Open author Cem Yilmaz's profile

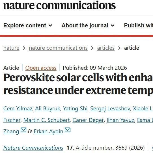[x=18, y=108]
